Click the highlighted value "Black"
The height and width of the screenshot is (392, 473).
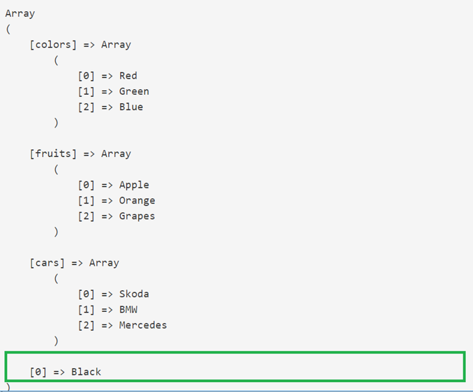(x=86, y=372)
